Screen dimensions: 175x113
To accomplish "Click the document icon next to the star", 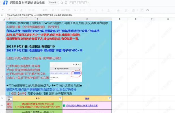I will click(x=66, y=3).
